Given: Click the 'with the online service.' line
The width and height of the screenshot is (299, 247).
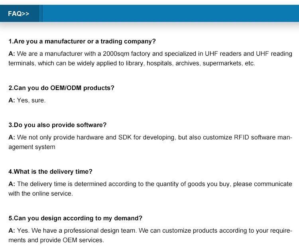Looking at the screenshot, I should pyautogui.click(x=41, y=194).
